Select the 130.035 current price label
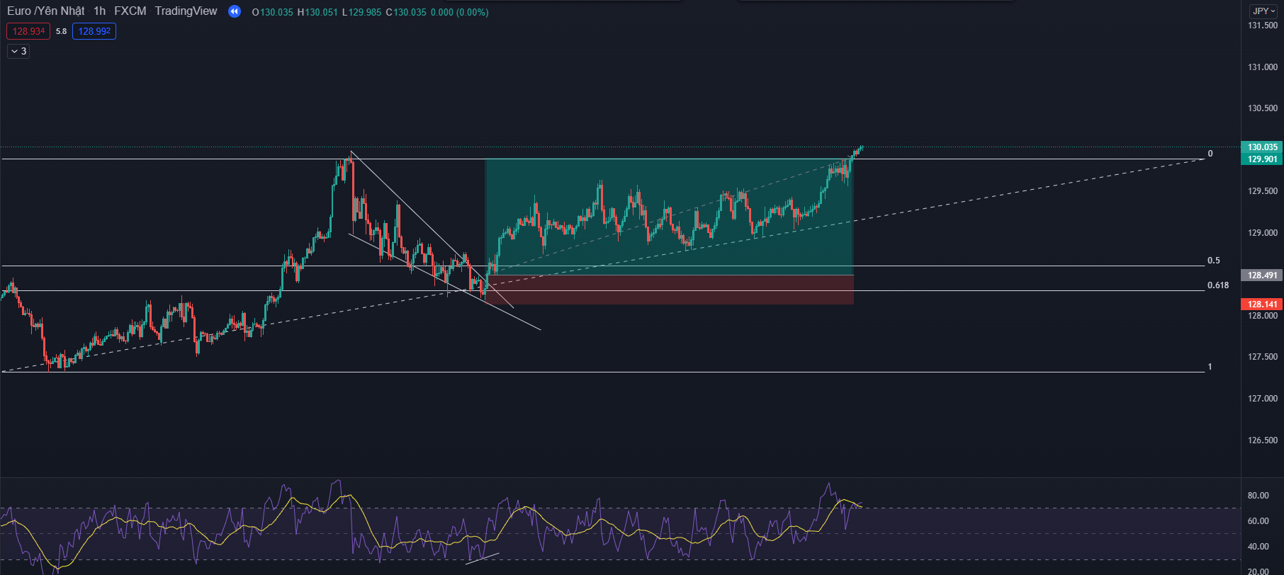The image size is (1284, 575). (1262, 147)
